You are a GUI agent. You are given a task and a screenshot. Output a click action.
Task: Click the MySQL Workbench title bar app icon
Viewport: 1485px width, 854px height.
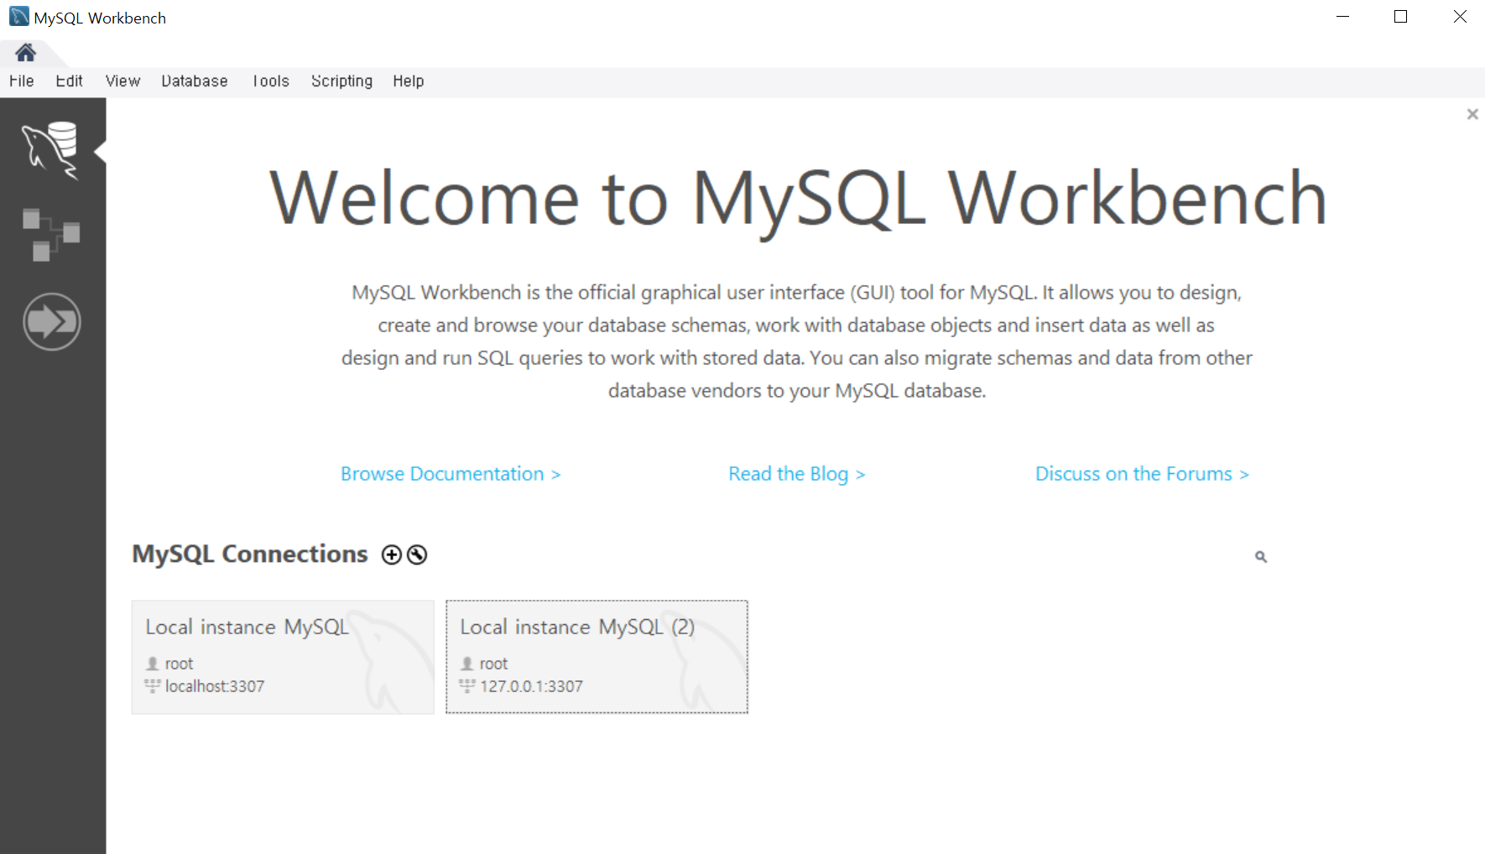point(19,17)
